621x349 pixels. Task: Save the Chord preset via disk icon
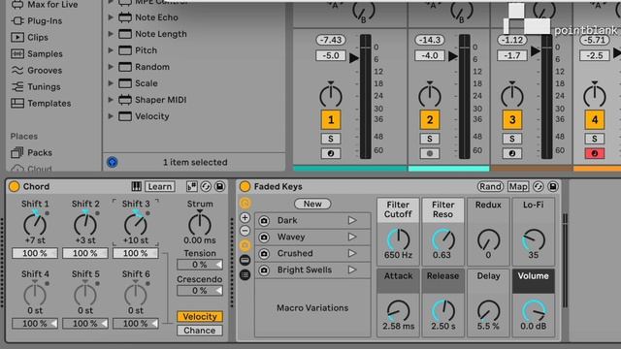pos(220,186)
